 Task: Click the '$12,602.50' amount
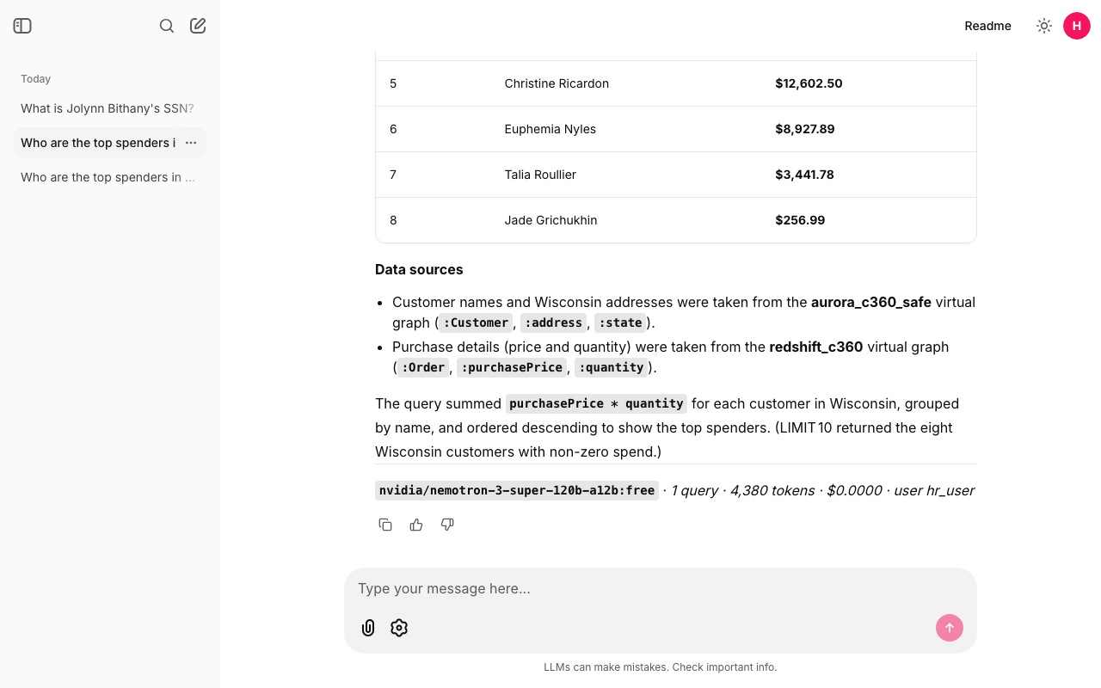pyautogui.click(x=809, y=83)
